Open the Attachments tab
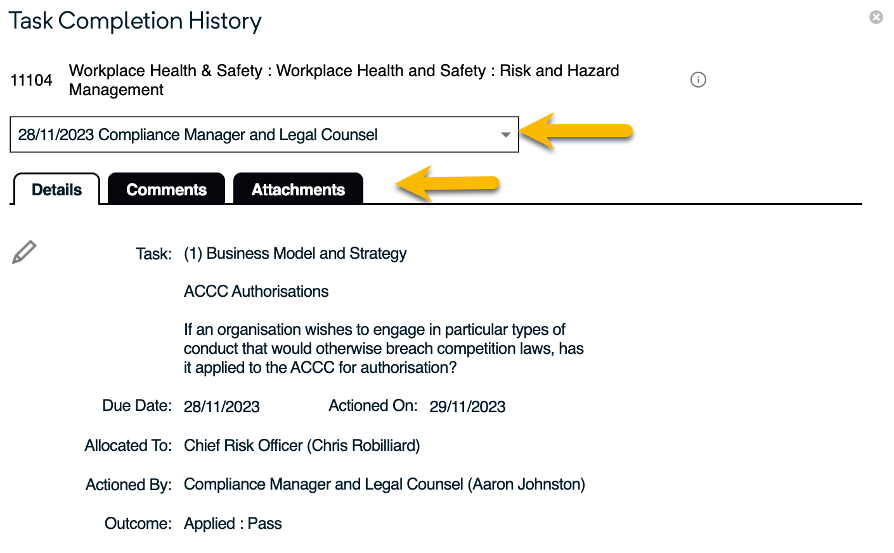Image resolution: width=894 pixels, height=553 pixels. coord(298,190)
